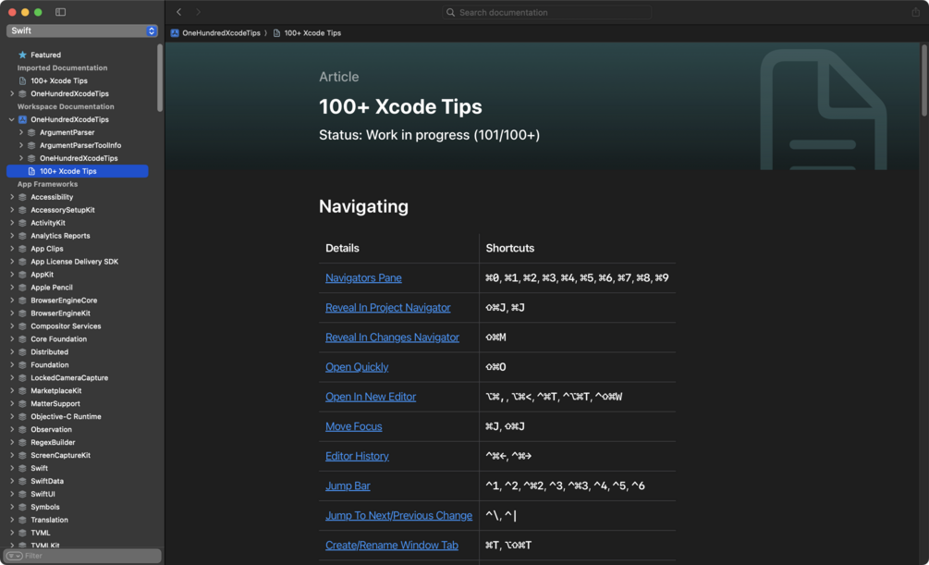Click the 100+ Xcode Tips breadcrumb text

[312, 33]
